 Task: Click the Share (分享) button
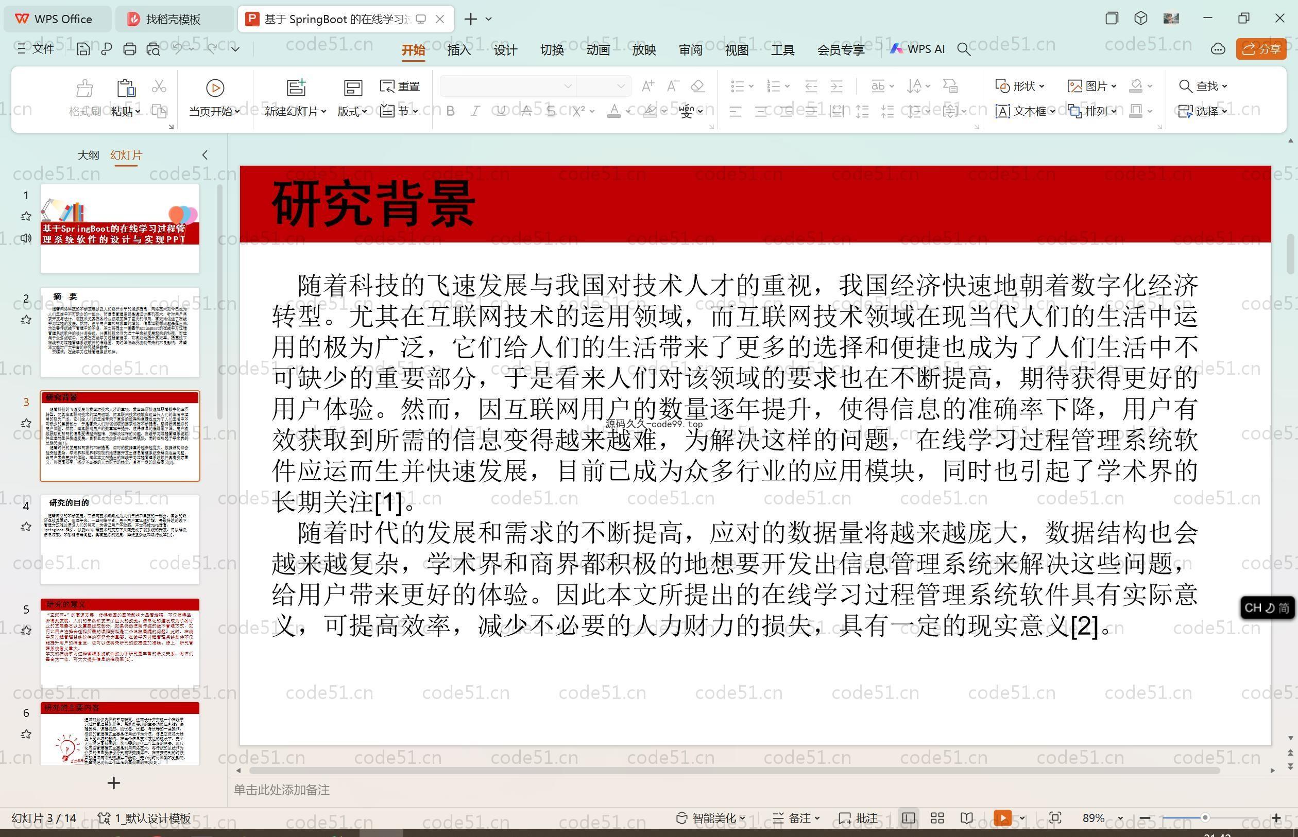(1261, 49)
